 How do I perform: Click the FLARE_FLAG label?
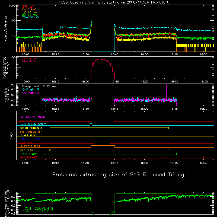click(28, 135)
